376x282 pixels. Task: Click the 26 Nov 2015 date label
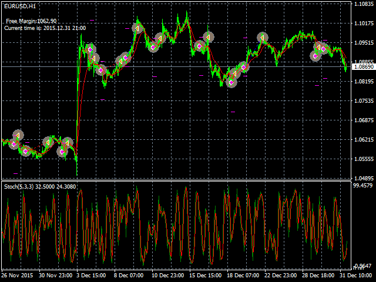click(x=17, y=276)
